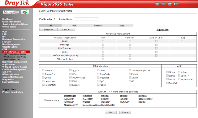Viewport: 198px width, 118px height.
Task: Open the ILoveIM link
Action: click(143, 96)
